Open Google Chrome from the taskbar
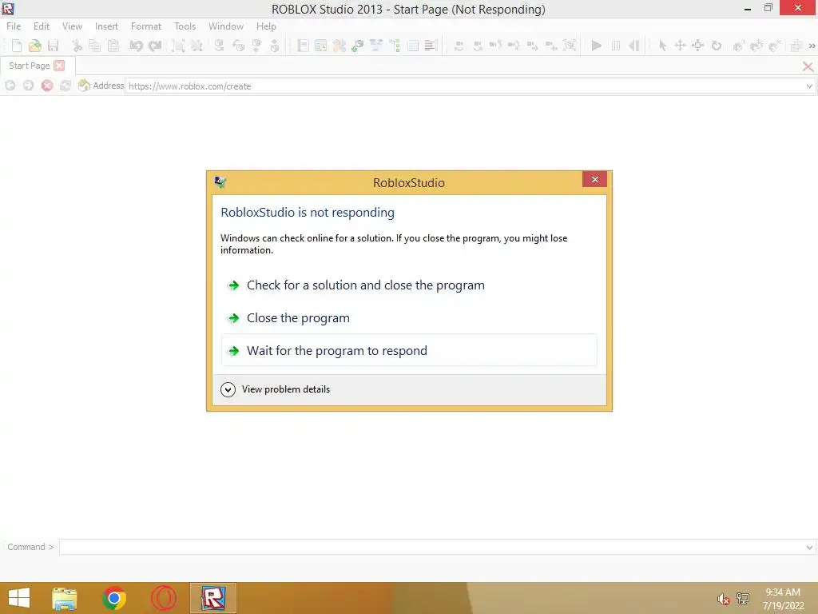 click(114, 598)
